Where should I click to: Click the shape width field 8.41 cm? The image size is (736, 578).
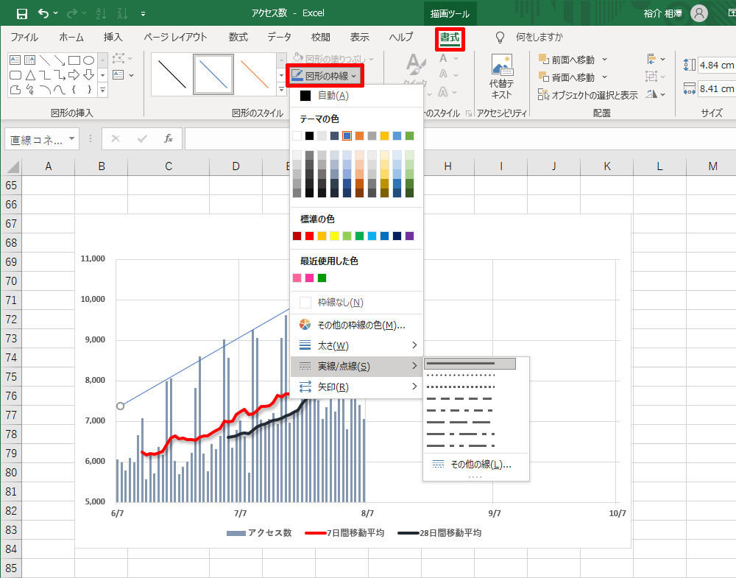[x=717, y=88]
